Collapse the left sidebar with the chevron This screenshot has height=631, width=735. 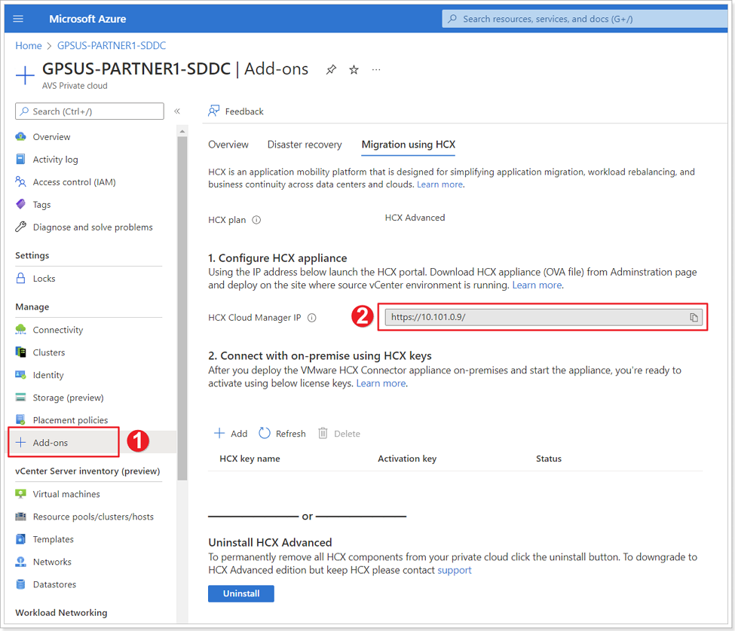point(177,111)
